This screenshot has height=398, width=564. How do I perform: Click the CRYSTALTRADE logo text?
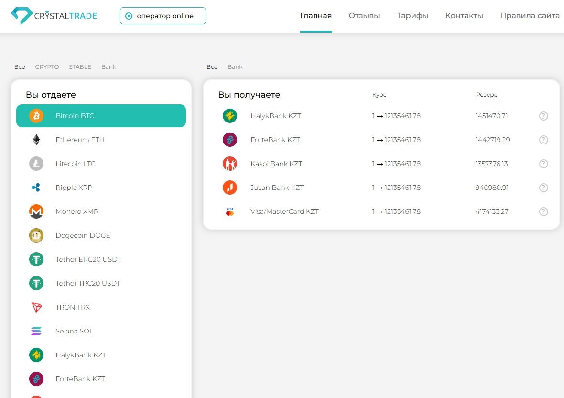(65, 16)
